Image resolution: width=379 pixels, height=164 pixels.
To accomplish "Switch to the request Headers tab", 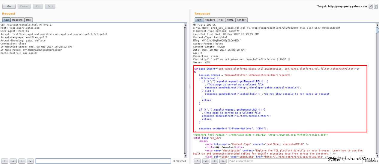I will click(x=17, y=20).
